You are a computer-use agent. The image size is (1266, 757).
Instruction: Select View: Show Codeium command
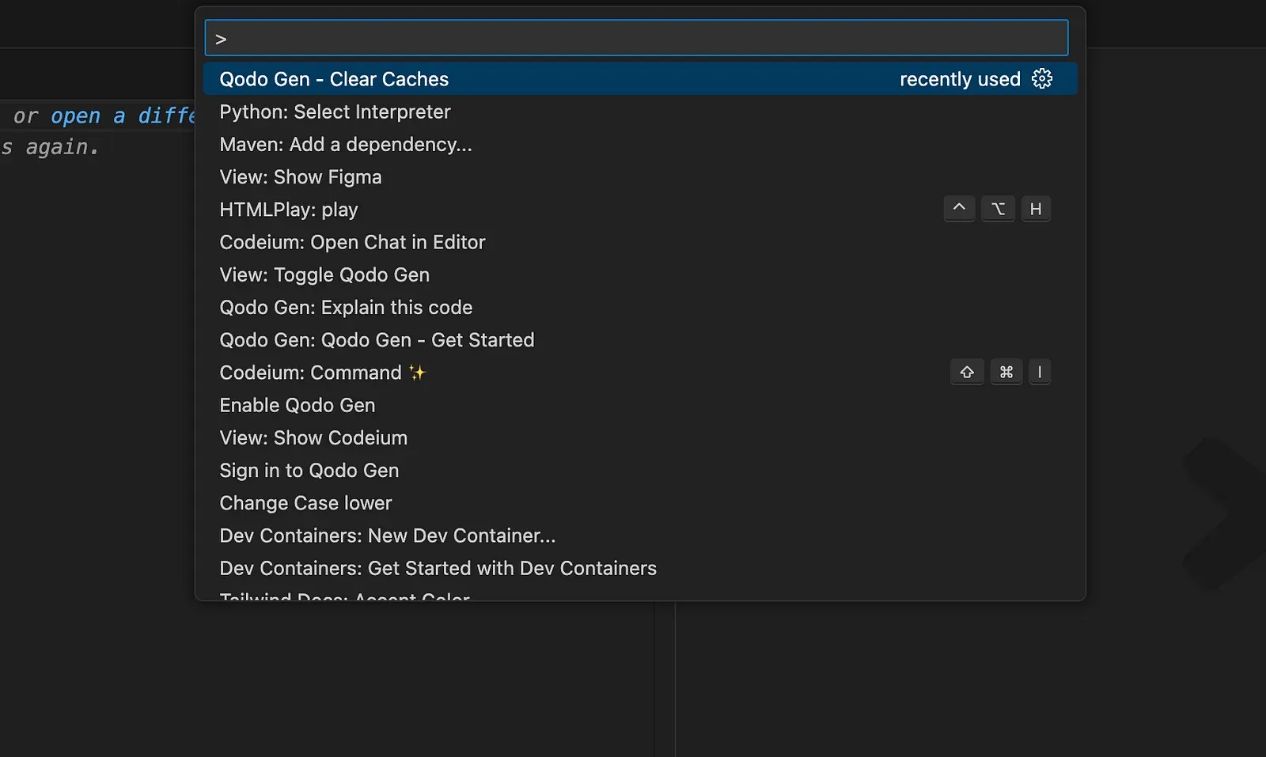point(640,437)
